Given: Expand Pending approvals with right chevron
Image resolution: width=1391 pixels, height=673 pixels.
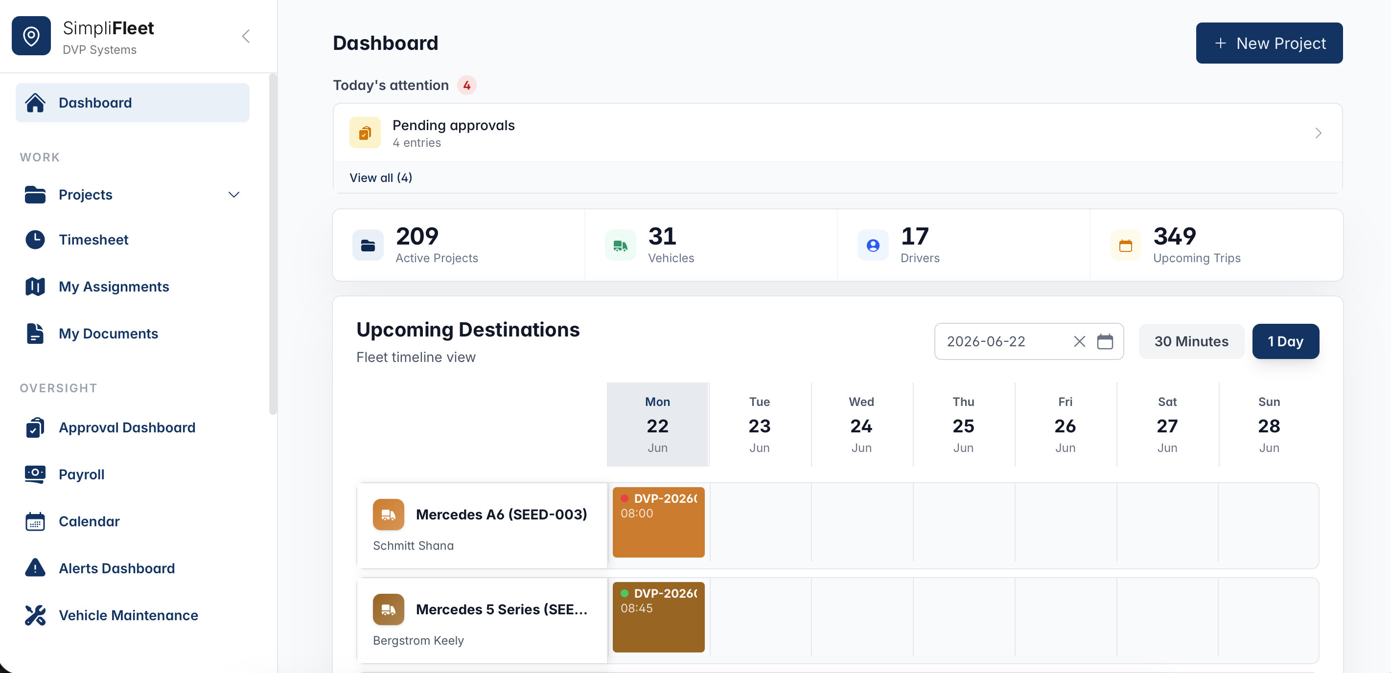Looking at the screenshot, I should coord(1318,133).
